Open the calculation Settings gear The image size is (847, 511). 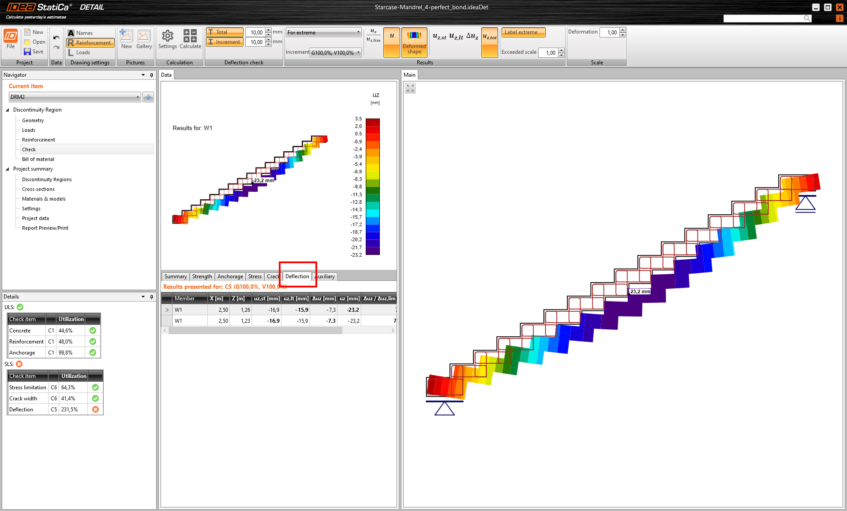click(167, 39)
